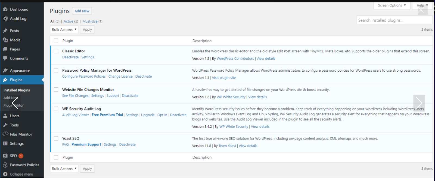The image size is (435, 181).
Task: Click the Dashboard gauge icon in sidebar
Action: [5, 9]
